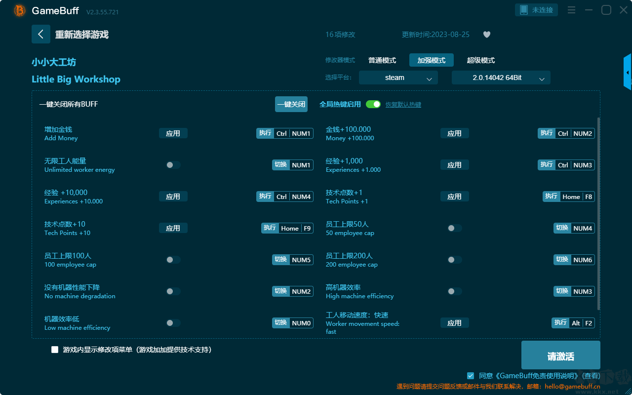The height and width of the screenshot is (395, 632).
Task: Apply Experiences +10.000 cheat
Action: coord(173,197)
